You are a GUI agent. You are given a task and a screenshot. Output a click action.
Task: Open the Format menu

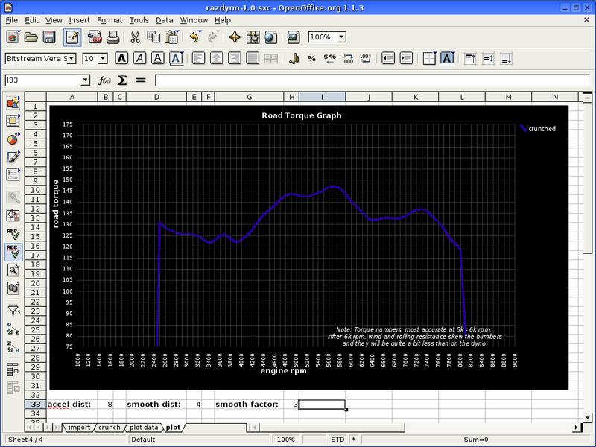(x=109, y=20)
